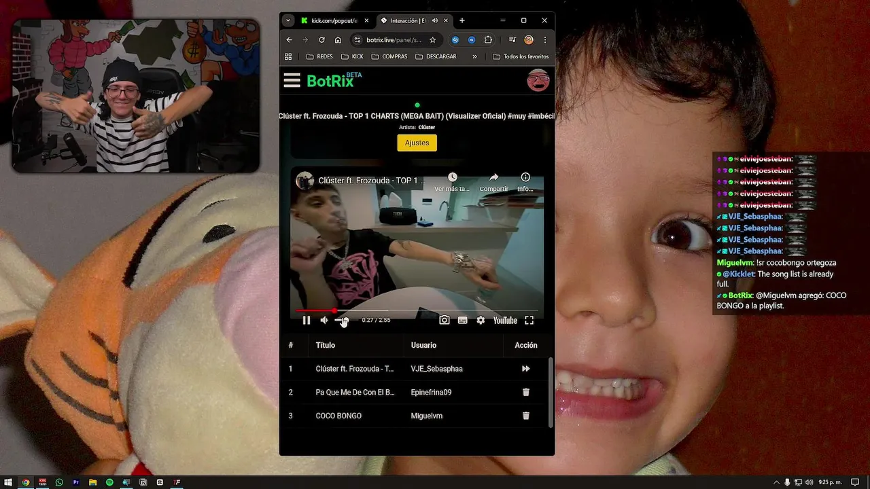
Task: Open the YouTube player settings gear
Action: click(x=481, y=321)
